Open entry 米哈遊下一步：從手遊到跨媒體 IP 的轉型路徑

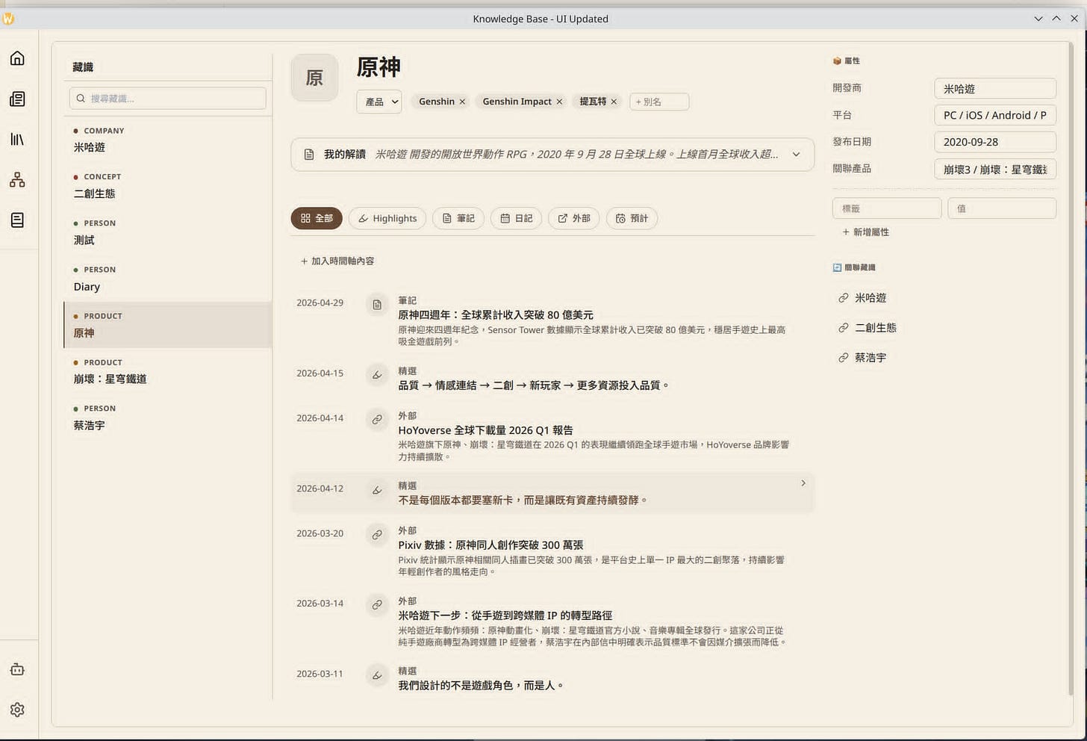pyautogui.click(x=505, y=616)
